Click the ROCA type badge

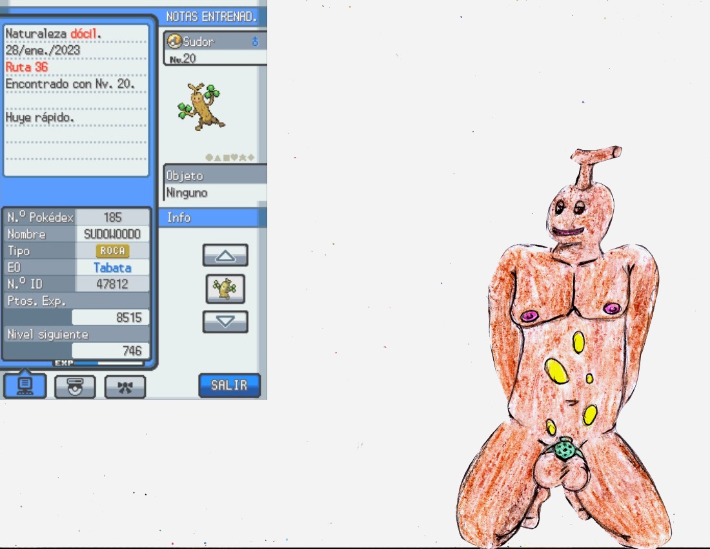[x=113, y=251]
